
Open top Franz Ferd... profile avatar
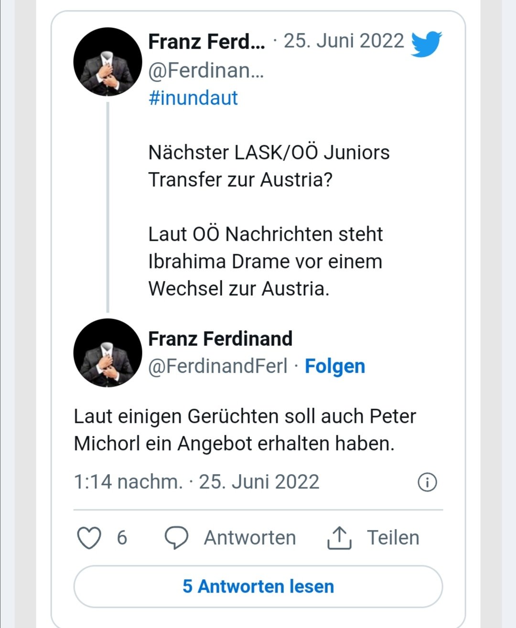(107, 62)
